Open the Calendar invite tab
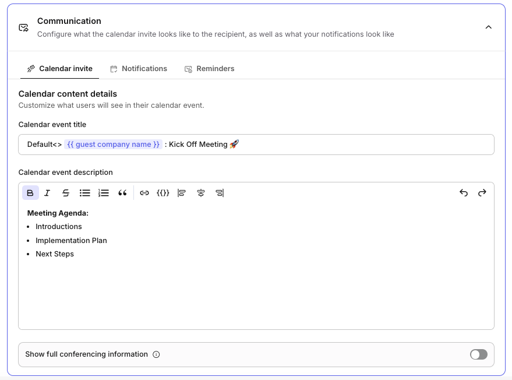 point(60,69)
